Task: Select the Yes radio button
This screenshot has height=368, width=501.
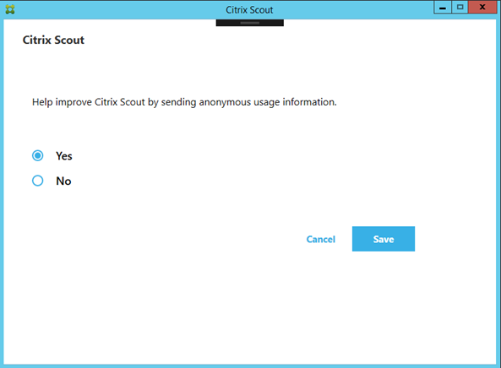Action: (x=38, y=156)
